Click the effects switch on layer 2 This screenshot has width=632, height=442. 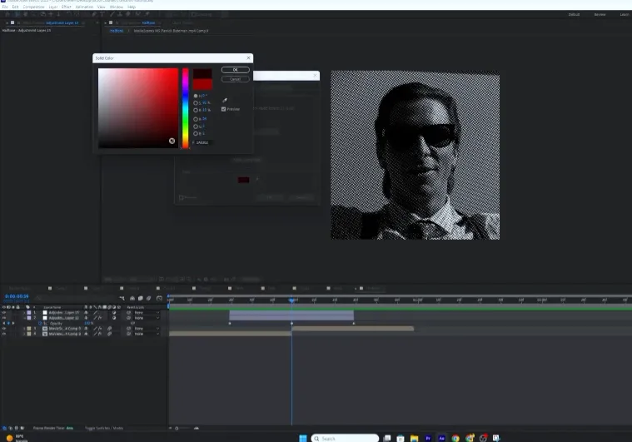(x=100, y=318)
